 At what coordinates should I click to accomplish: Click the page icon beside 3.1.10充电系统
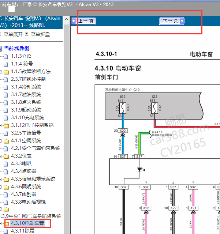[x=6, y=118]
